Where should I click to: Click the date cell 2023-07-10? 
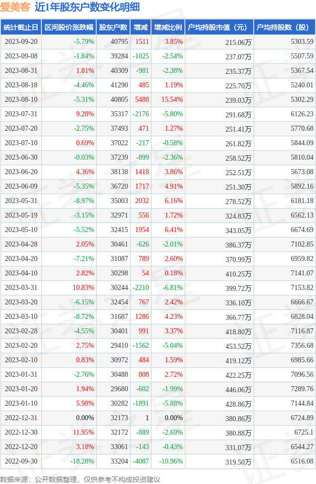21,143
